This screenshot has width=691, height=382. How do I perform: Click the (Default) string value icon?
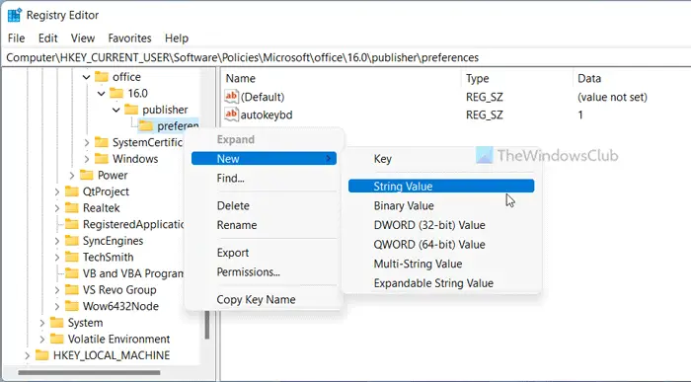tap(231, 96)
